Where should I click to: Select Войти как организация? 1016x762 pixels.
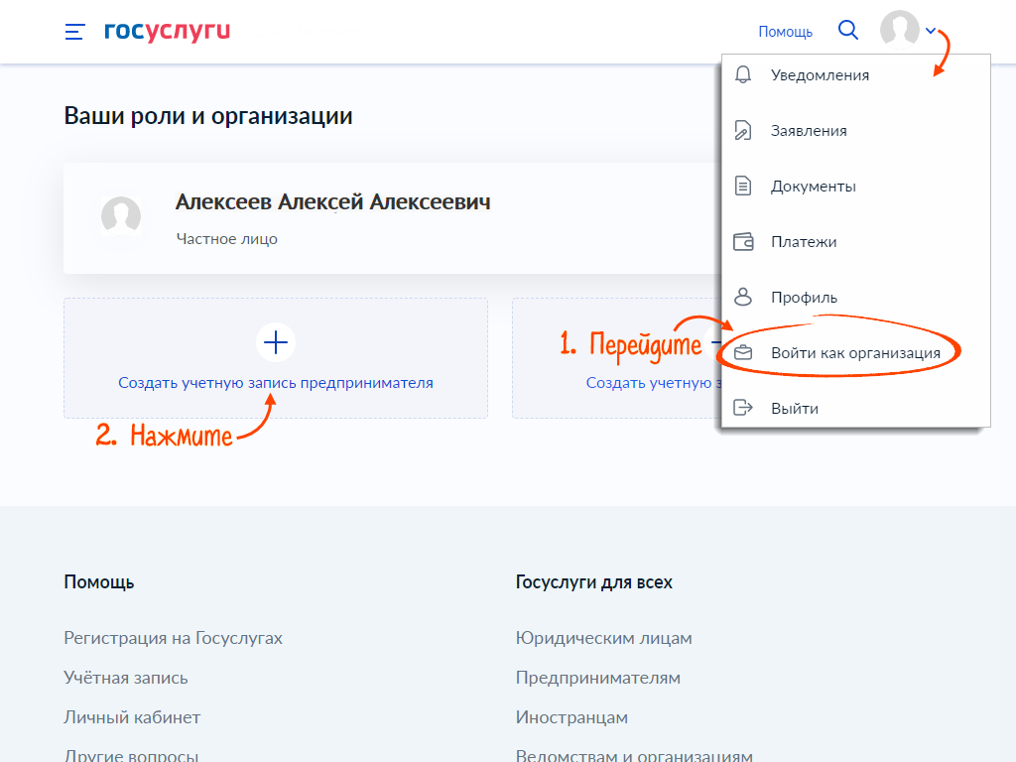tap(856, 352)
